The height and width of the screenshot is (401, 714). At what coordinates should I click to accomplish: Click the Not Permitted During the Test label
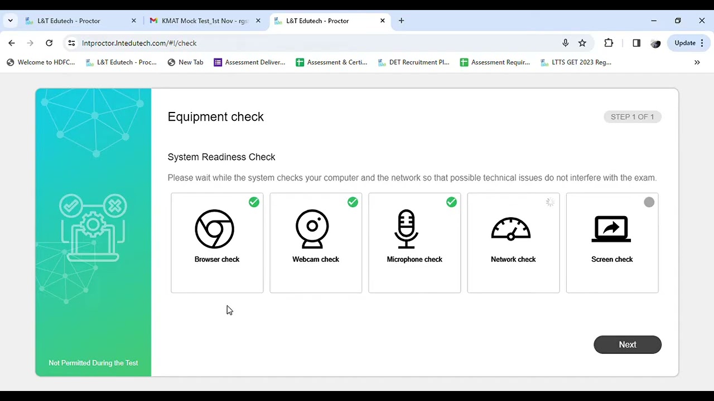93,363
